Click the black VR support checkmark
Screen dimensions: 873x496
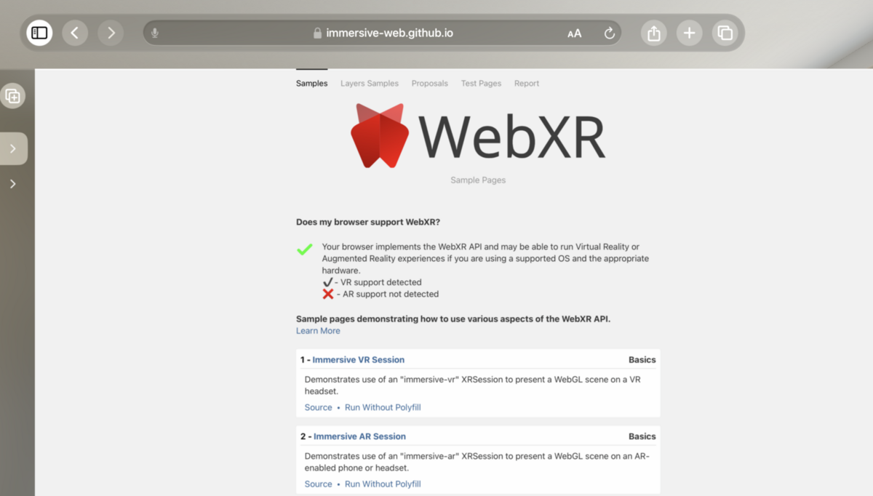(327, 282)
